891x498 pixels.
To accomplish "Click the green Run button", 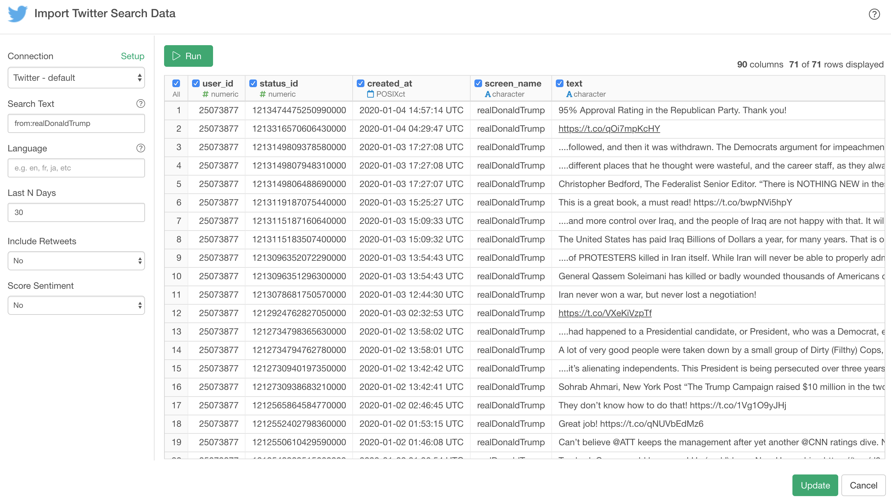I will pos(188,56).
